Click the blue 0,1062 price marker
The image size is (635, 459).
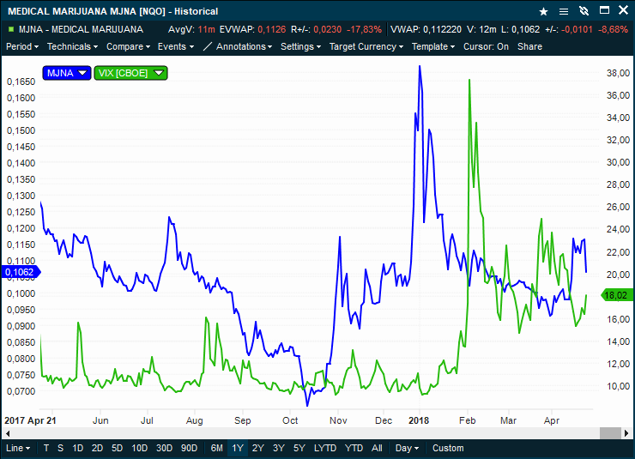21,272
